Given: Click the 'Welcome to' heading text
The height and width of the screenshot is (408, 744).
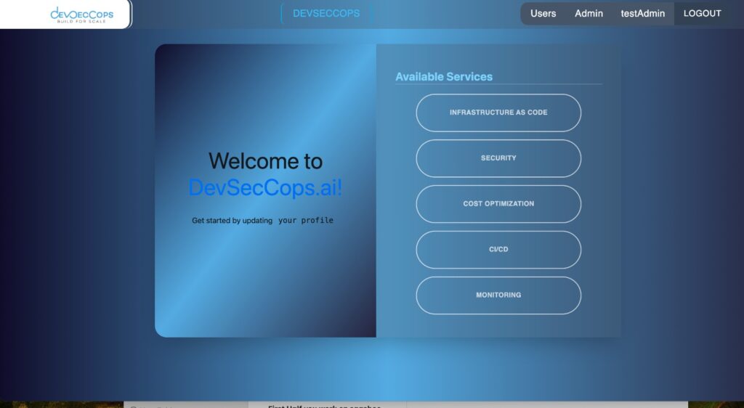Looking at the screenshot, I should tap(265, 160).
